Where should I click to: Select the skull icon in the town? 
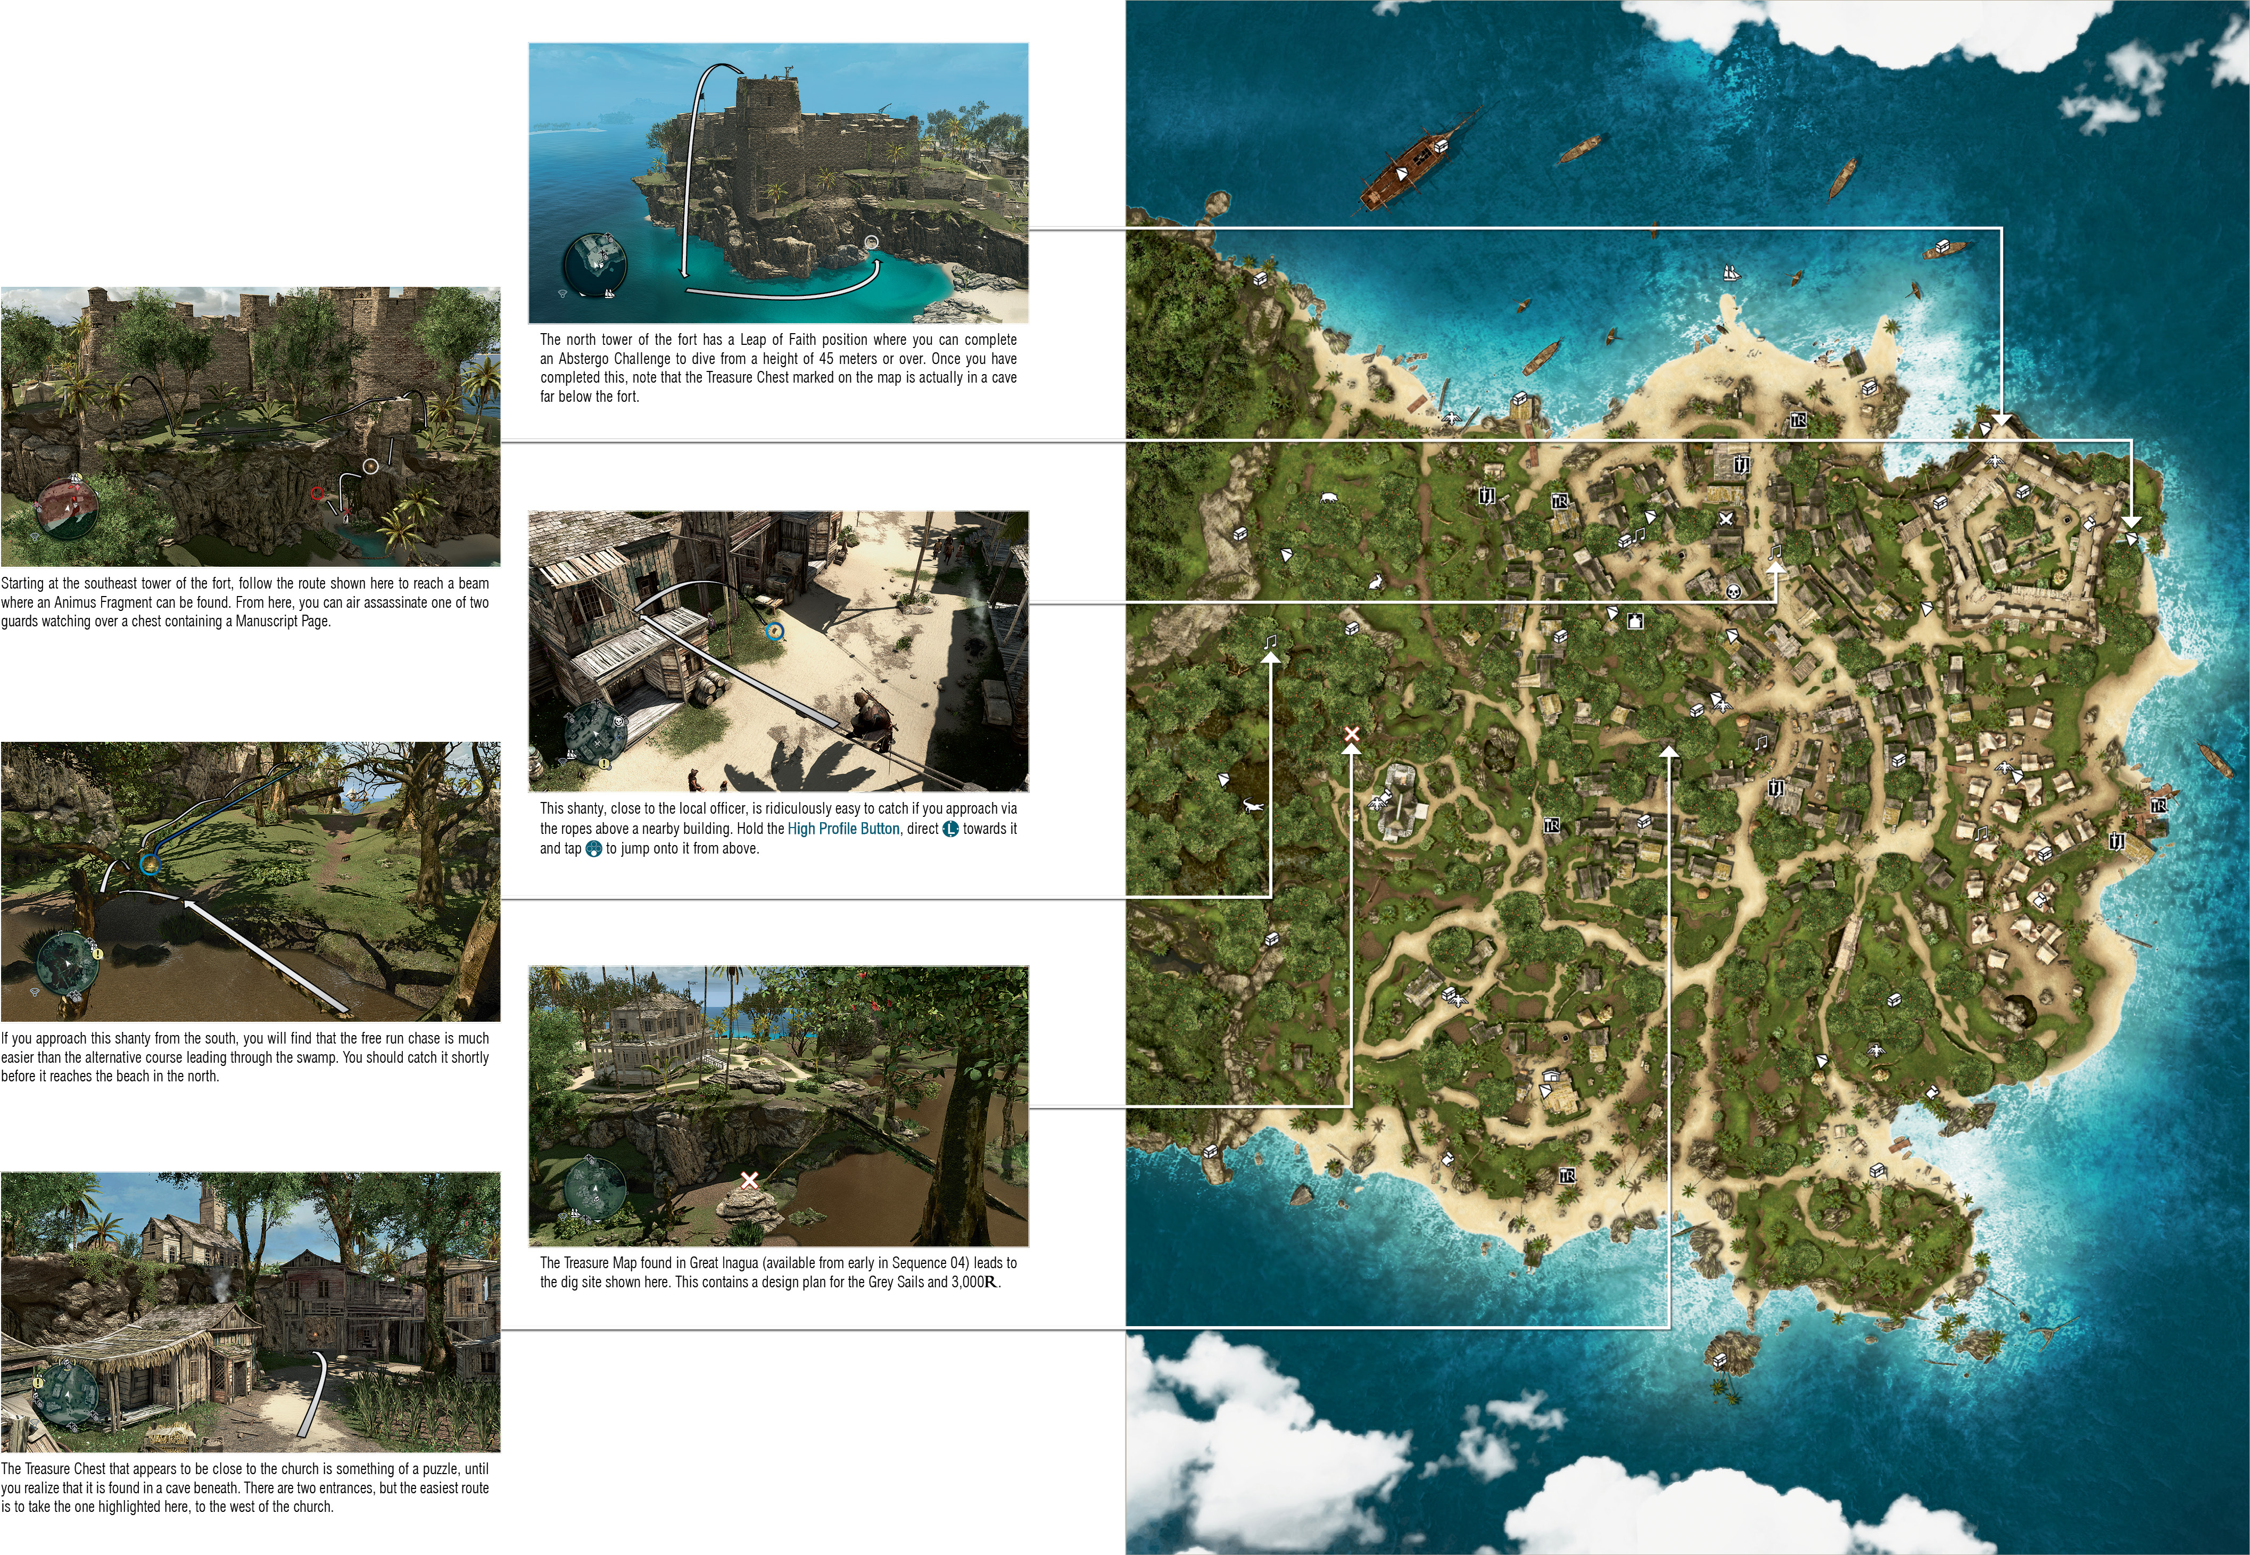[x=1733, y=591]
